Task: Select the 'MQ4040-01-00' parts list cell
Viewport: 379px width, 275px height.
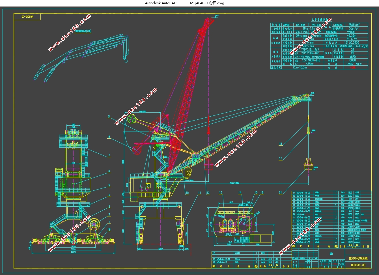Action: (x=305, y=242)
